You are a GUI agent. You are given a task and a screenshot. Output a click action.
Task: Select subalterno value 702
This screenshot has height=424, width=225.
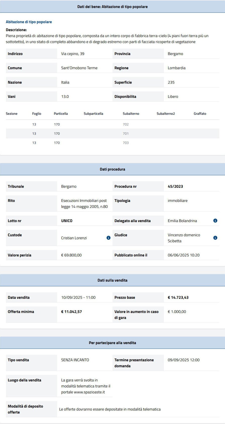(x=126, y=124)
